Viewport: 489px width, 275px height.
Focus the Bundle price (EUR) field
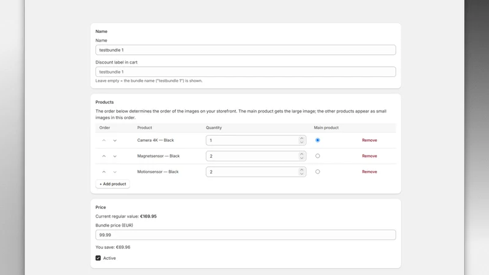point(246,235)
